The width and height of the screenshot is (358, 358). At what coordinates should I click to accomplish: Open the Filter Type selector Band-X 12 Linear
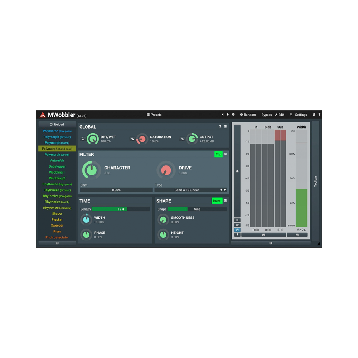187,190
